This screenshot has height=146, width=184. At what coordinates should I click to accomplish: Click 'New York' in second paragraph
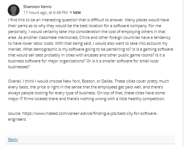pos(72,81)
